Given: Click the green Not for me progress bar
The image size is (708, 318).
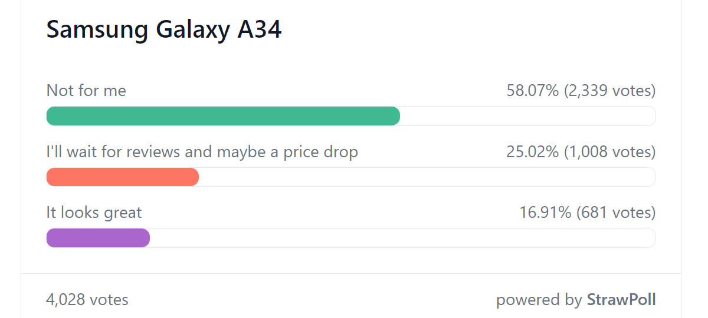Looking at the screenshot, I should tap(223, 116).
